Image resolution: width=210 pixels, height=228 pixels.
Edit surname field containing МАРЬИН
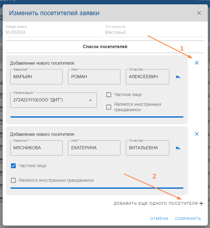36,77
